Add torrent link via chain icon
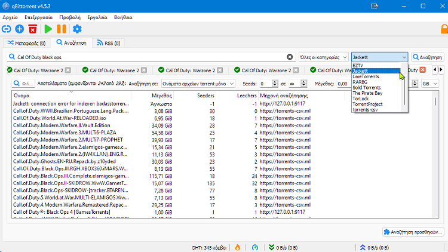448x252 pixels. point(7,29)
